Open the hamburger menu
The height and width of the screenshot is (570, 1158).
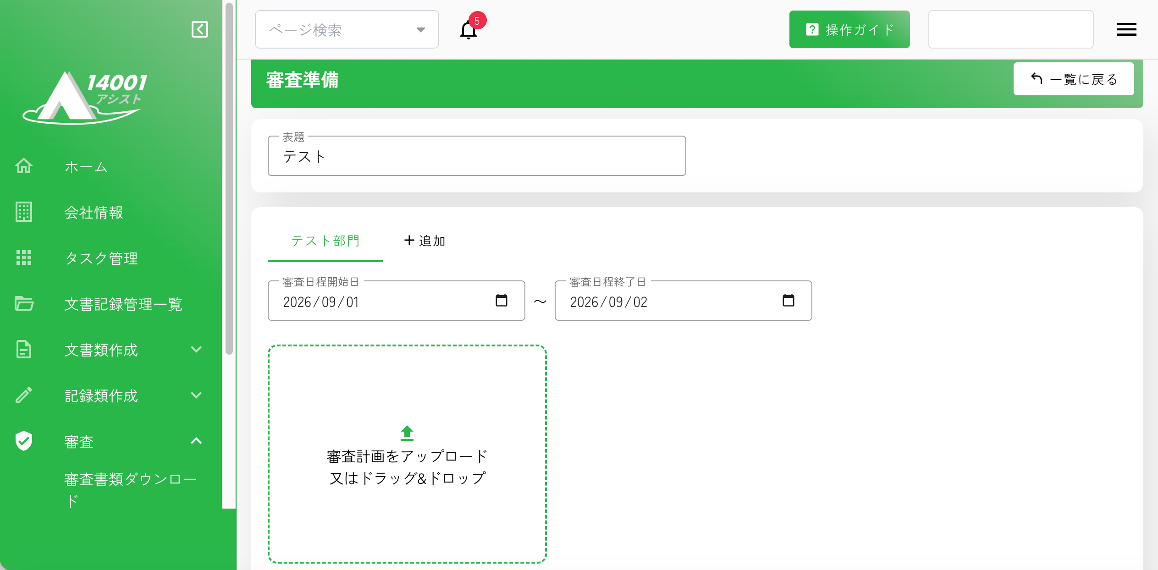1126,29
